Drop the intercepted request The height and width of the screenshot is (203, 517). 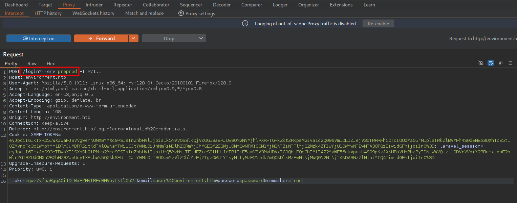(x=169, y=39)
